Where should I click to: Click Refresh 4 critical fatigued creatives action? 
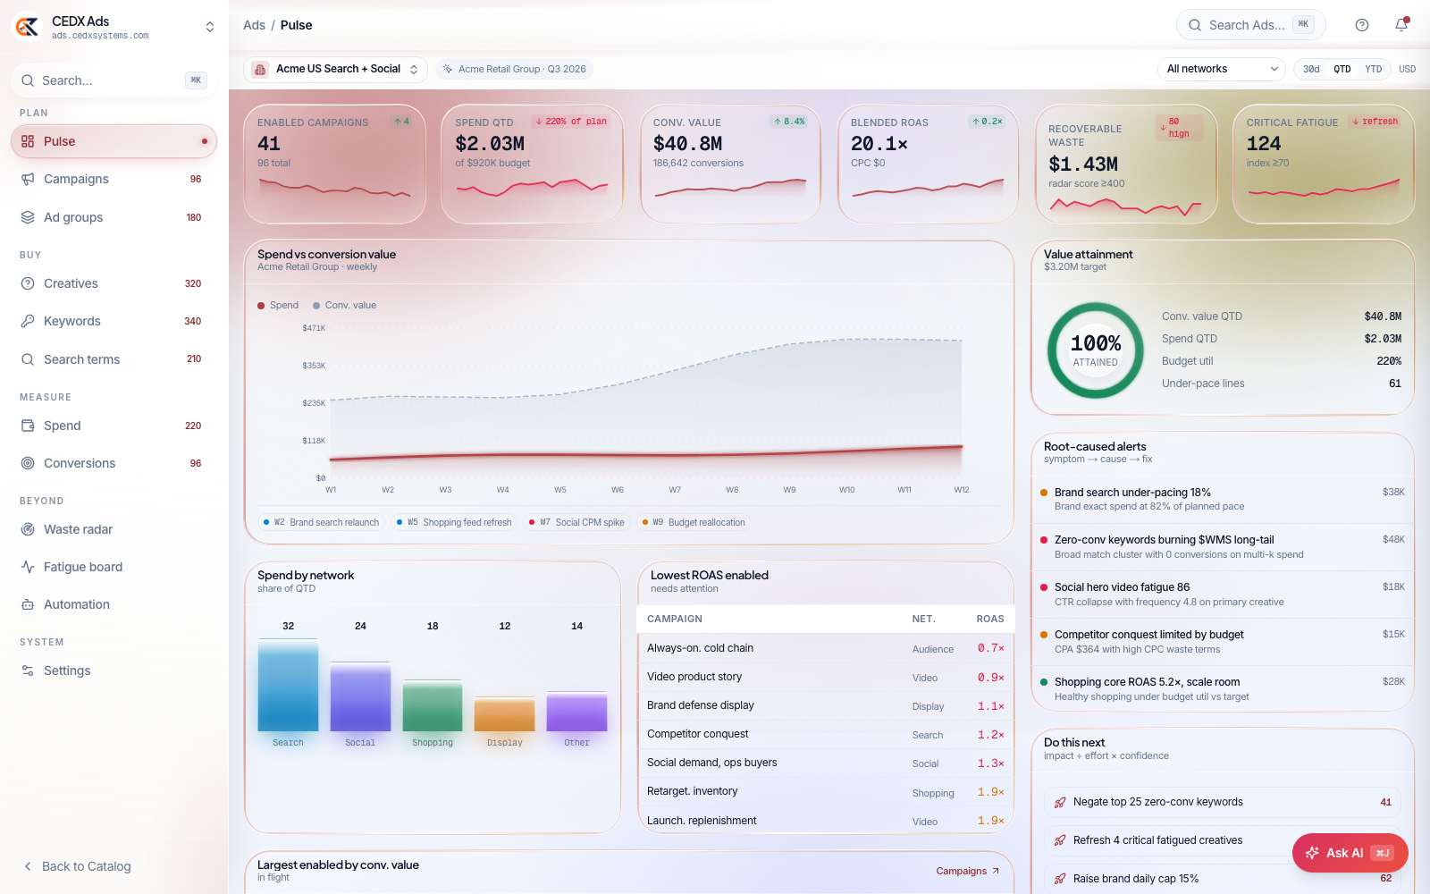pos(1222,840)
